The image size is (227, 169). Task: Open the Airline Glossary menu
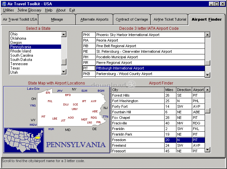coord(30,10)
